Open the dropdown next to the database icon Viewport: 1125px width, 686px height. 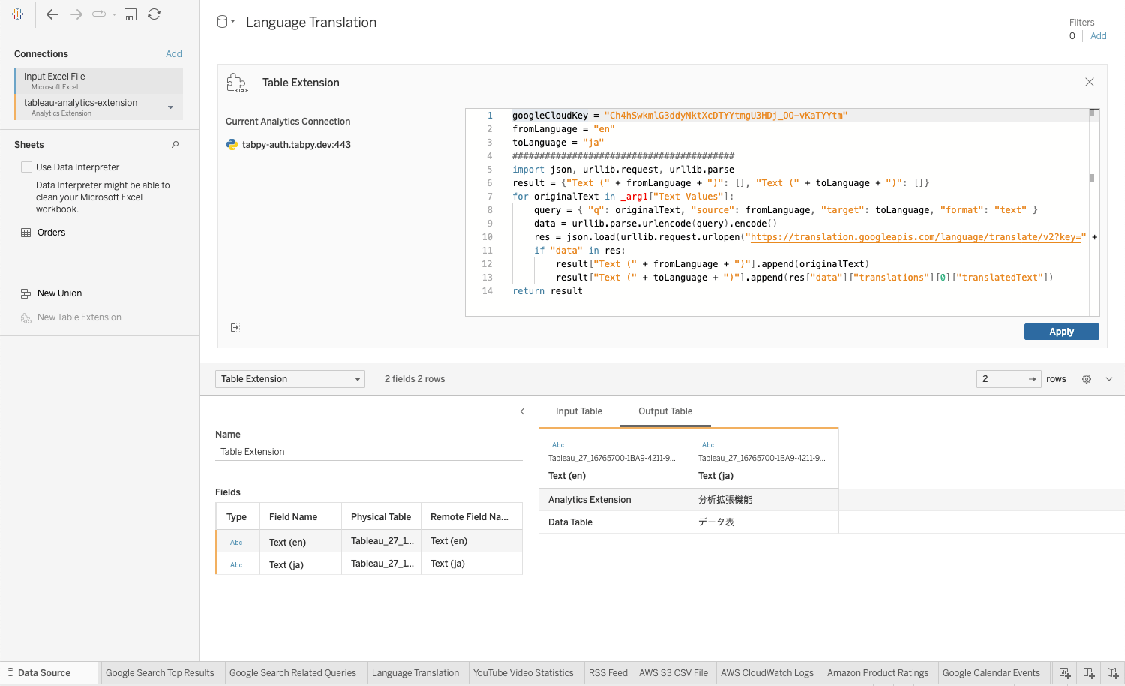click(233, 22)
